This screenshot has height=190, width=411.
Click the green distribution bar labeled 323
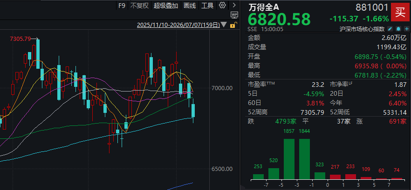(320, 176)
